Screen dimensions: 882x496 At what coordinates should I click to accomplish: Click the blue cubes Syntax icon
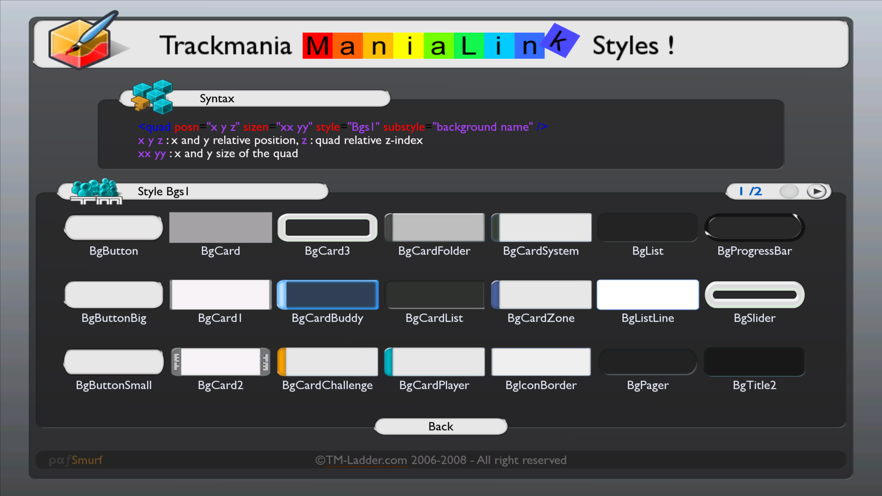[152, 97]
